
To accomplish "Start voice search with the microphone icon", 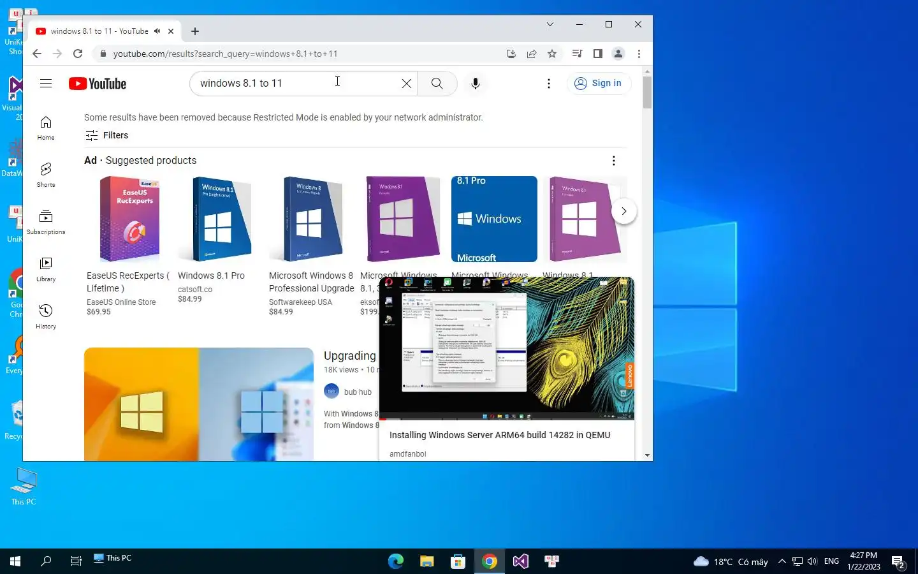I will coord(475,84).
